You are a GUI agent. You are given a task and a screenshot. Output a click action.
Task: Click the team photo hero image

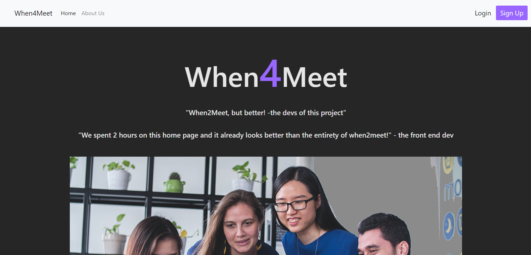coord(266,206)
